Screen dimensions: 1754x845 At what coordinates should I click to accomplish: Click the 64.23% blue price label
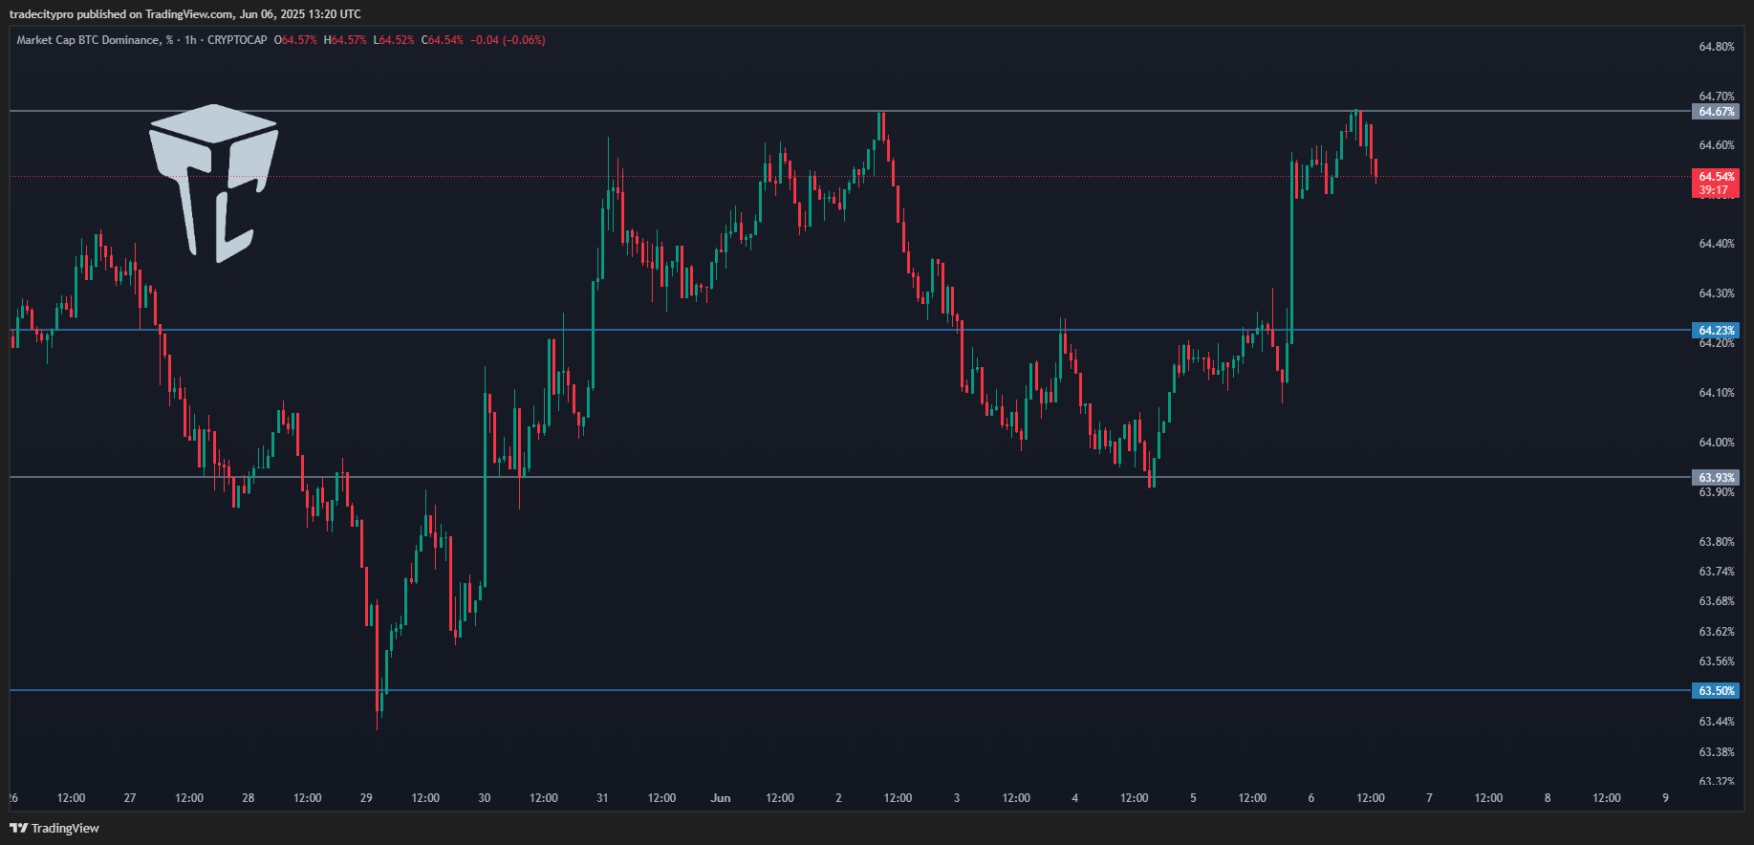click(x=1717, y=331)
